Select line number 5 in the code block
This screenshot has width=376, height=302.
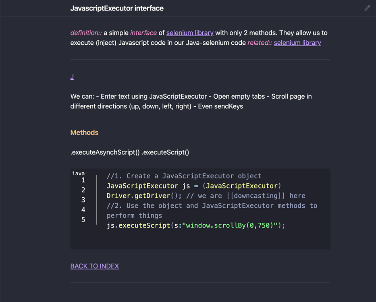coord(83,220)
